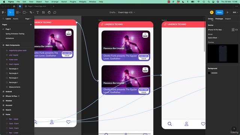Image resolution: width=240 pixels, height=135 pixels.
Task: Go to Figma home icon
Action: coord(14,6)
